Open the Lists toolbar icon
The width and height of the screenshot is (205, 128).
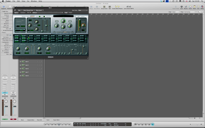point(198,7)
